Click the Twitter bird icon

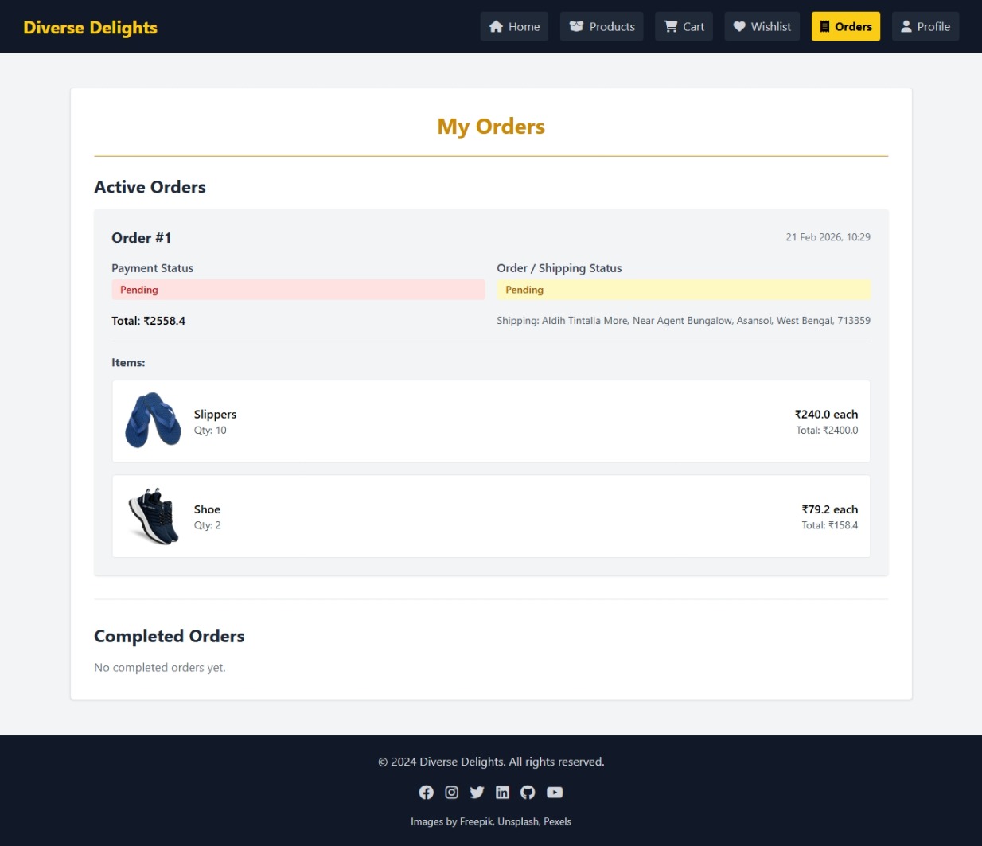(x=477, y=792)
